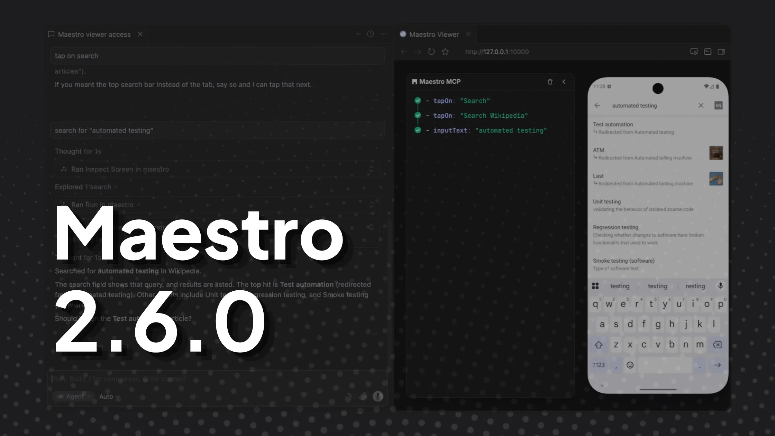The width and height of the screenshot is (775, 436).
Task: Tap the backspace key on phone keyboard
Action: coord(717,345)
